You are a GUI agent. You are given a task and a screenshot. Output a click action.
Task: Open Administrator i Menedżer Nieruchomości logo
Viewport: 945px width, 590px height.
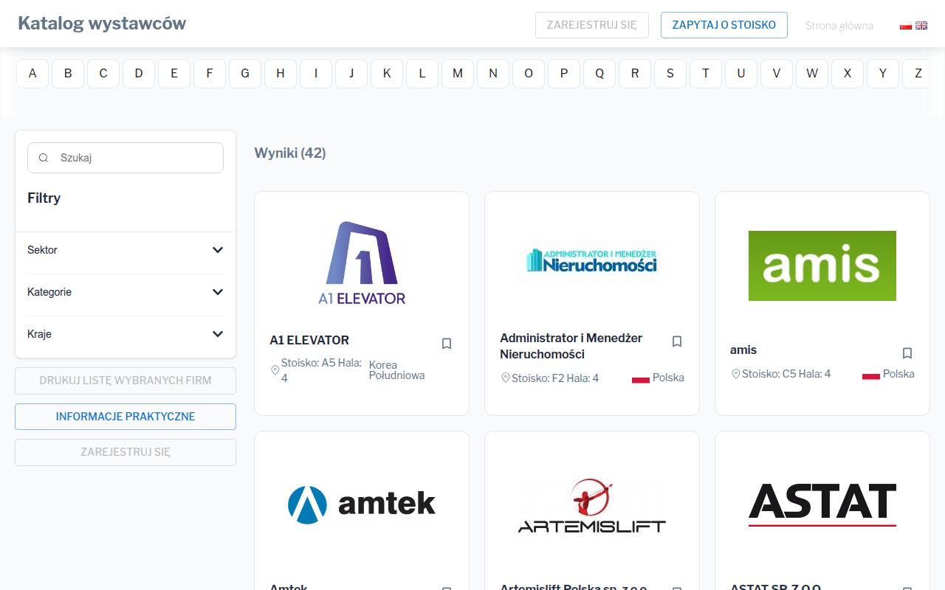pyautogui.click(x=592, y=261)
